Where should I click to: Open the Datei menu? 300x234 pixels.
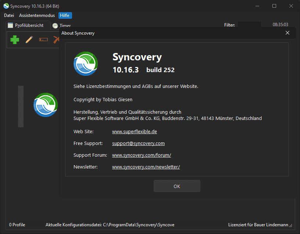click(x=9, y=15)
